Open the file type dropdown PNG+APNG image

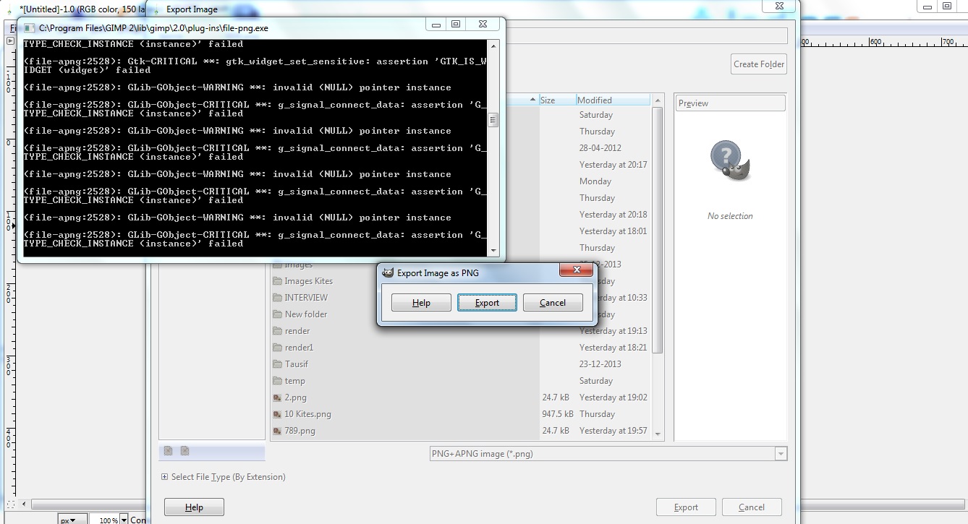tap(608, 454)
